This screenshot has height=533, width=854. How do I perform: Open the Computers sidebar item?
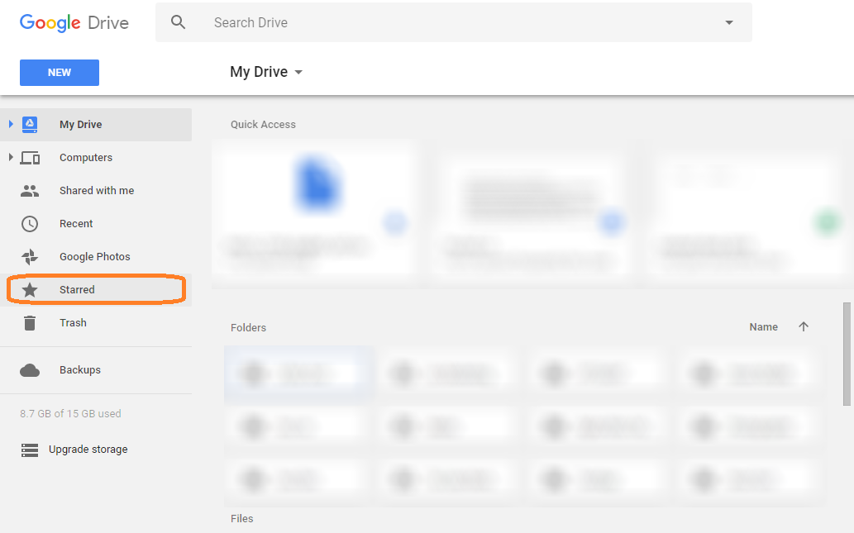[x=86, y=158]
